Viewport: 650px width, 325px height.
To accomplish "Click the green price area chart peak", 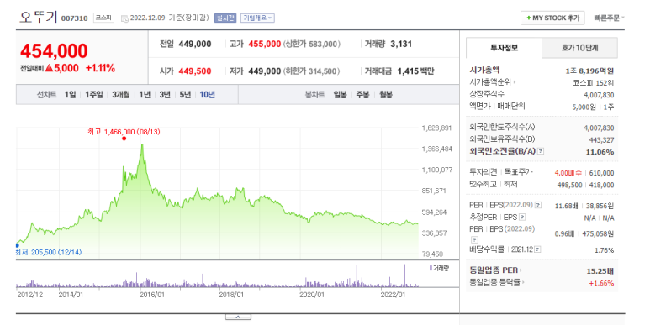I will click(142, 146).
